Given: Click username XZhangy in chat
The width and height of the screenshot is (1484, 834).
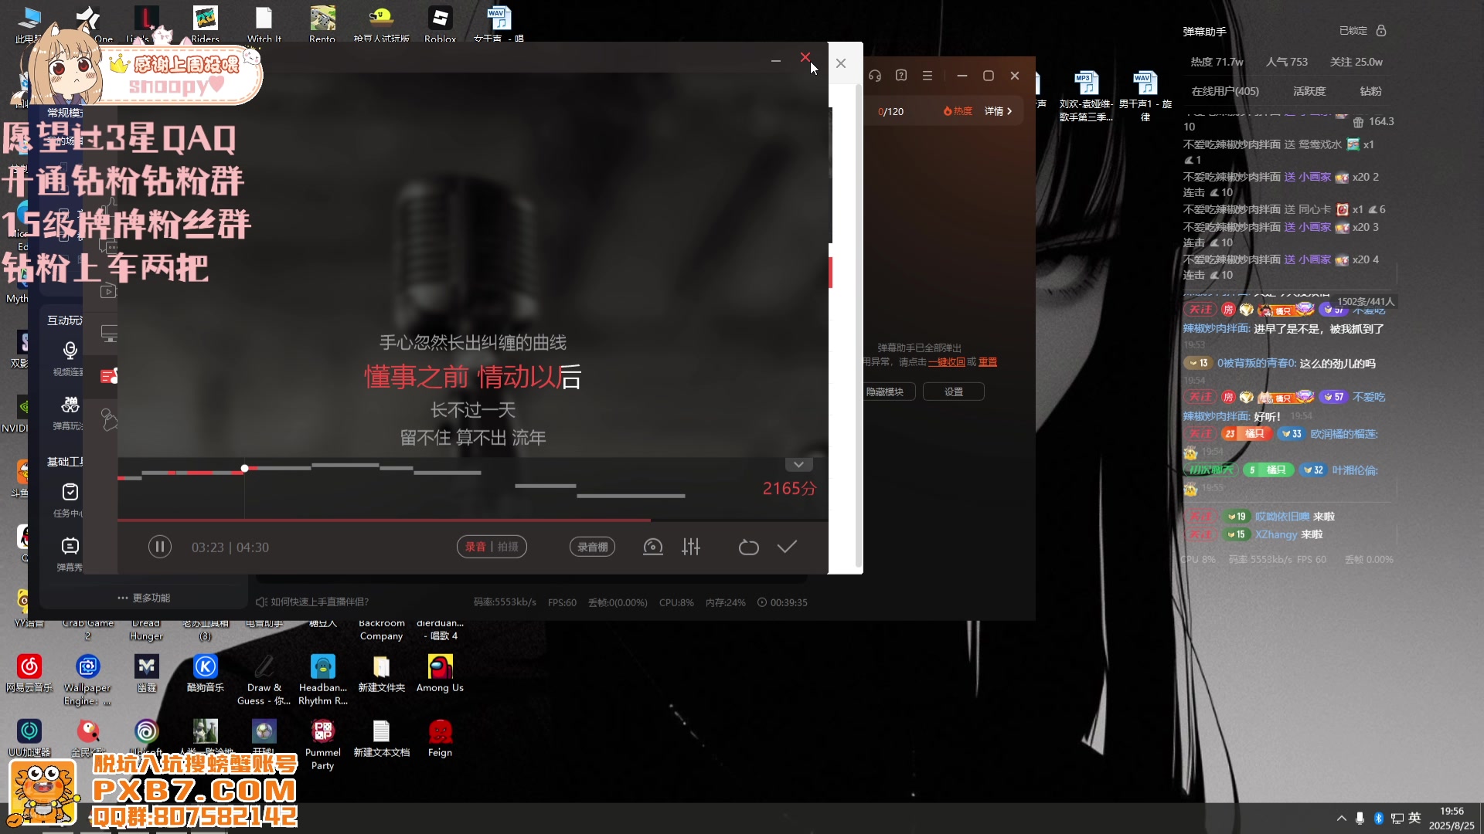Looking at the screenshot, I should tap(1276, 534).
